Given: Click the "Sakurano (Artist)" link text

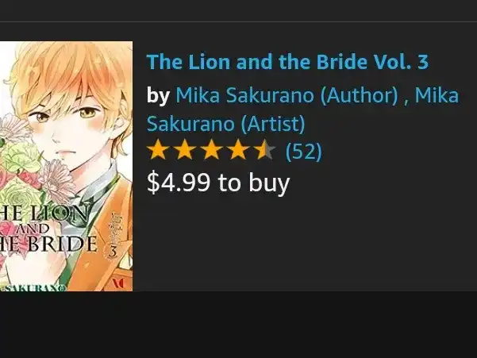Looking at the screenshot, I should [225, 124].
